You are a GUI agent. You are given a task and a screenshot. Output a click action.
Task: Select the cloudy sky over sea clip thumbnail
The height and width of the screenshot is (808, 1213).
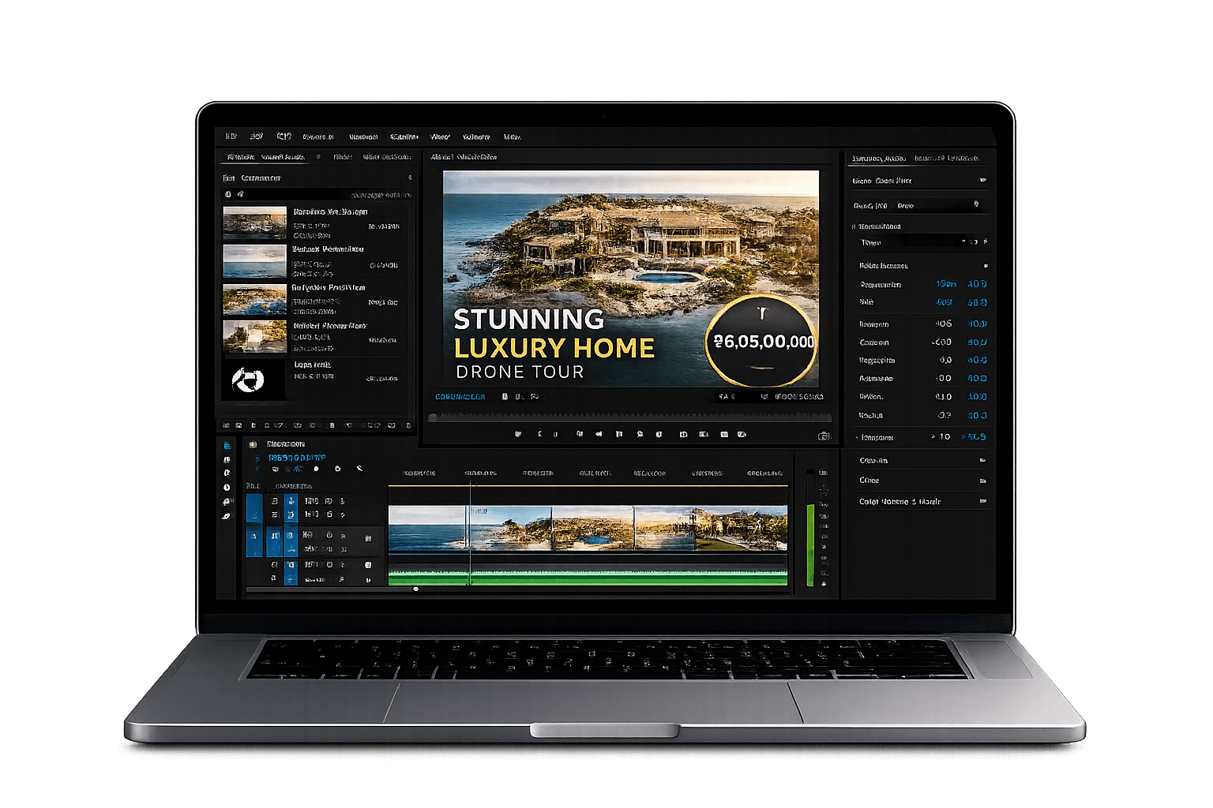[x=254, y=260]
